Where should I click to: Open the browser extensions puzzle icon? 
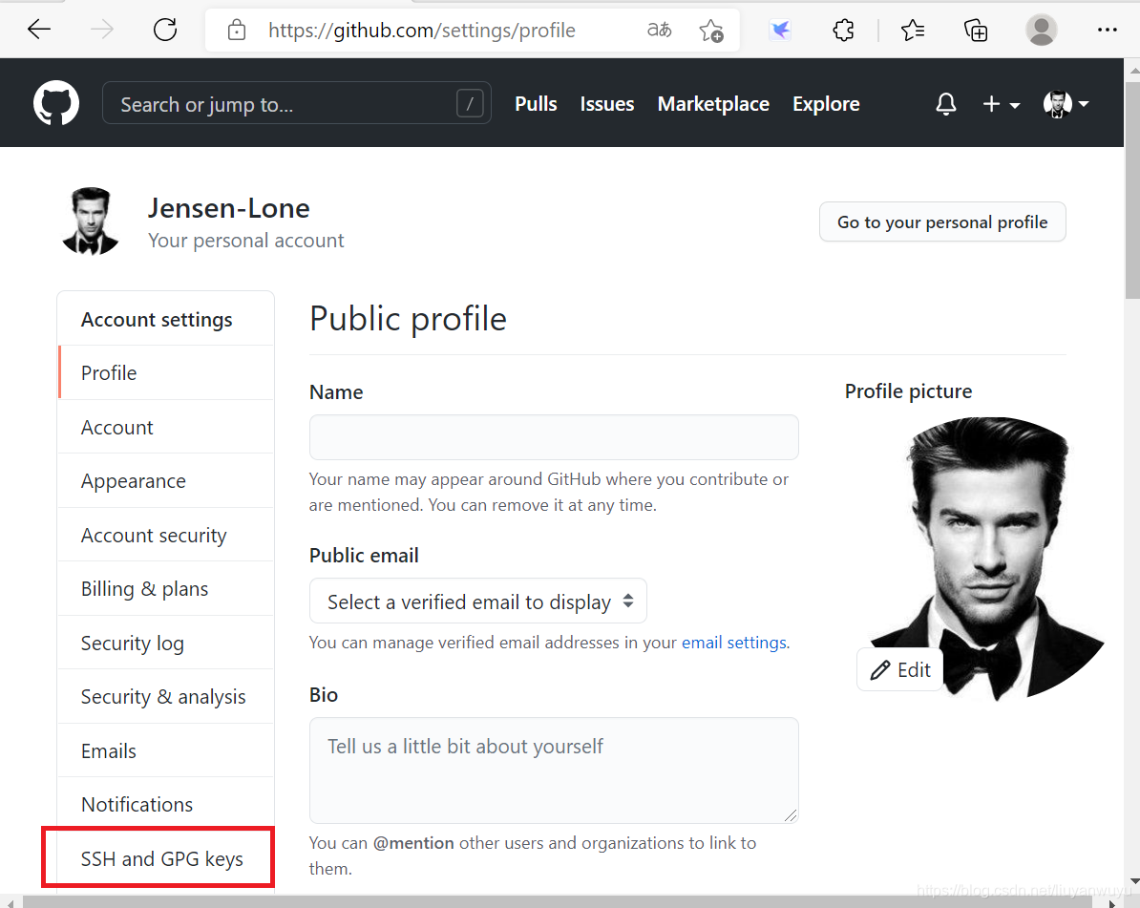pos(843,30)
